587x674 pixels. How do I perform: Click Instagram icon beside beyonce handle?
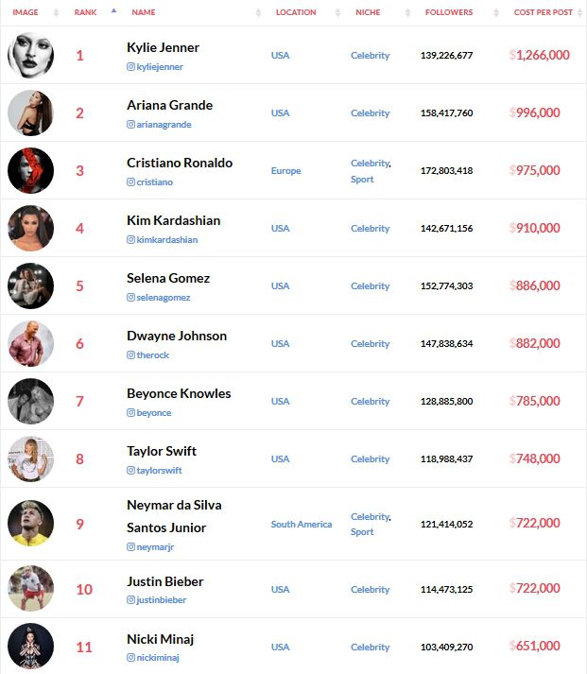click(130, 413)
